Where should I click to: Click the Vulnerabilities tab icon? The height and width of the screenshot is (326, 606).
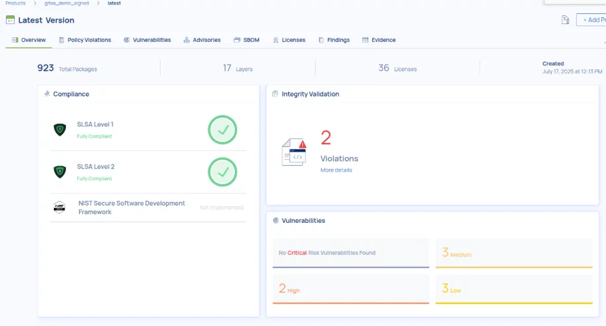[127, 40]
